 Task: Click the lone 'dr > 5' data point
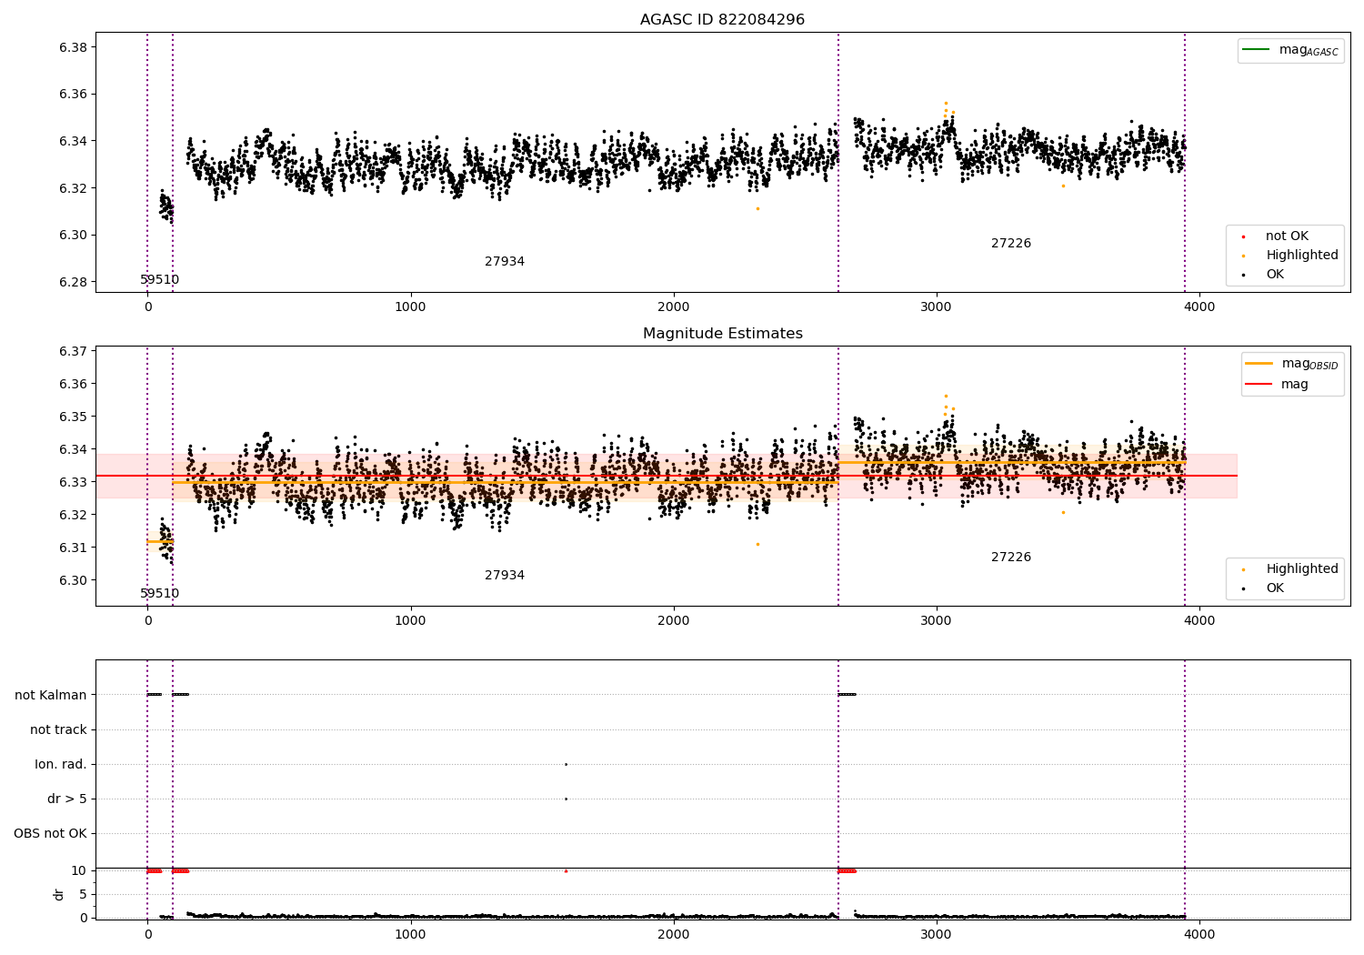[566, 799]
